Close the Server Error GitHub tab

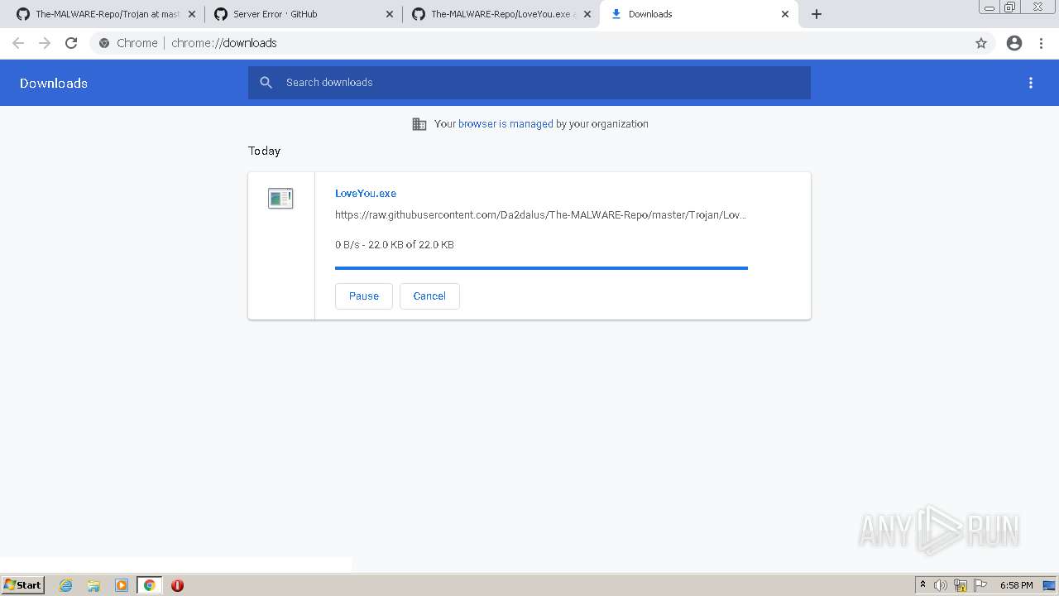[x=390, y=14]
